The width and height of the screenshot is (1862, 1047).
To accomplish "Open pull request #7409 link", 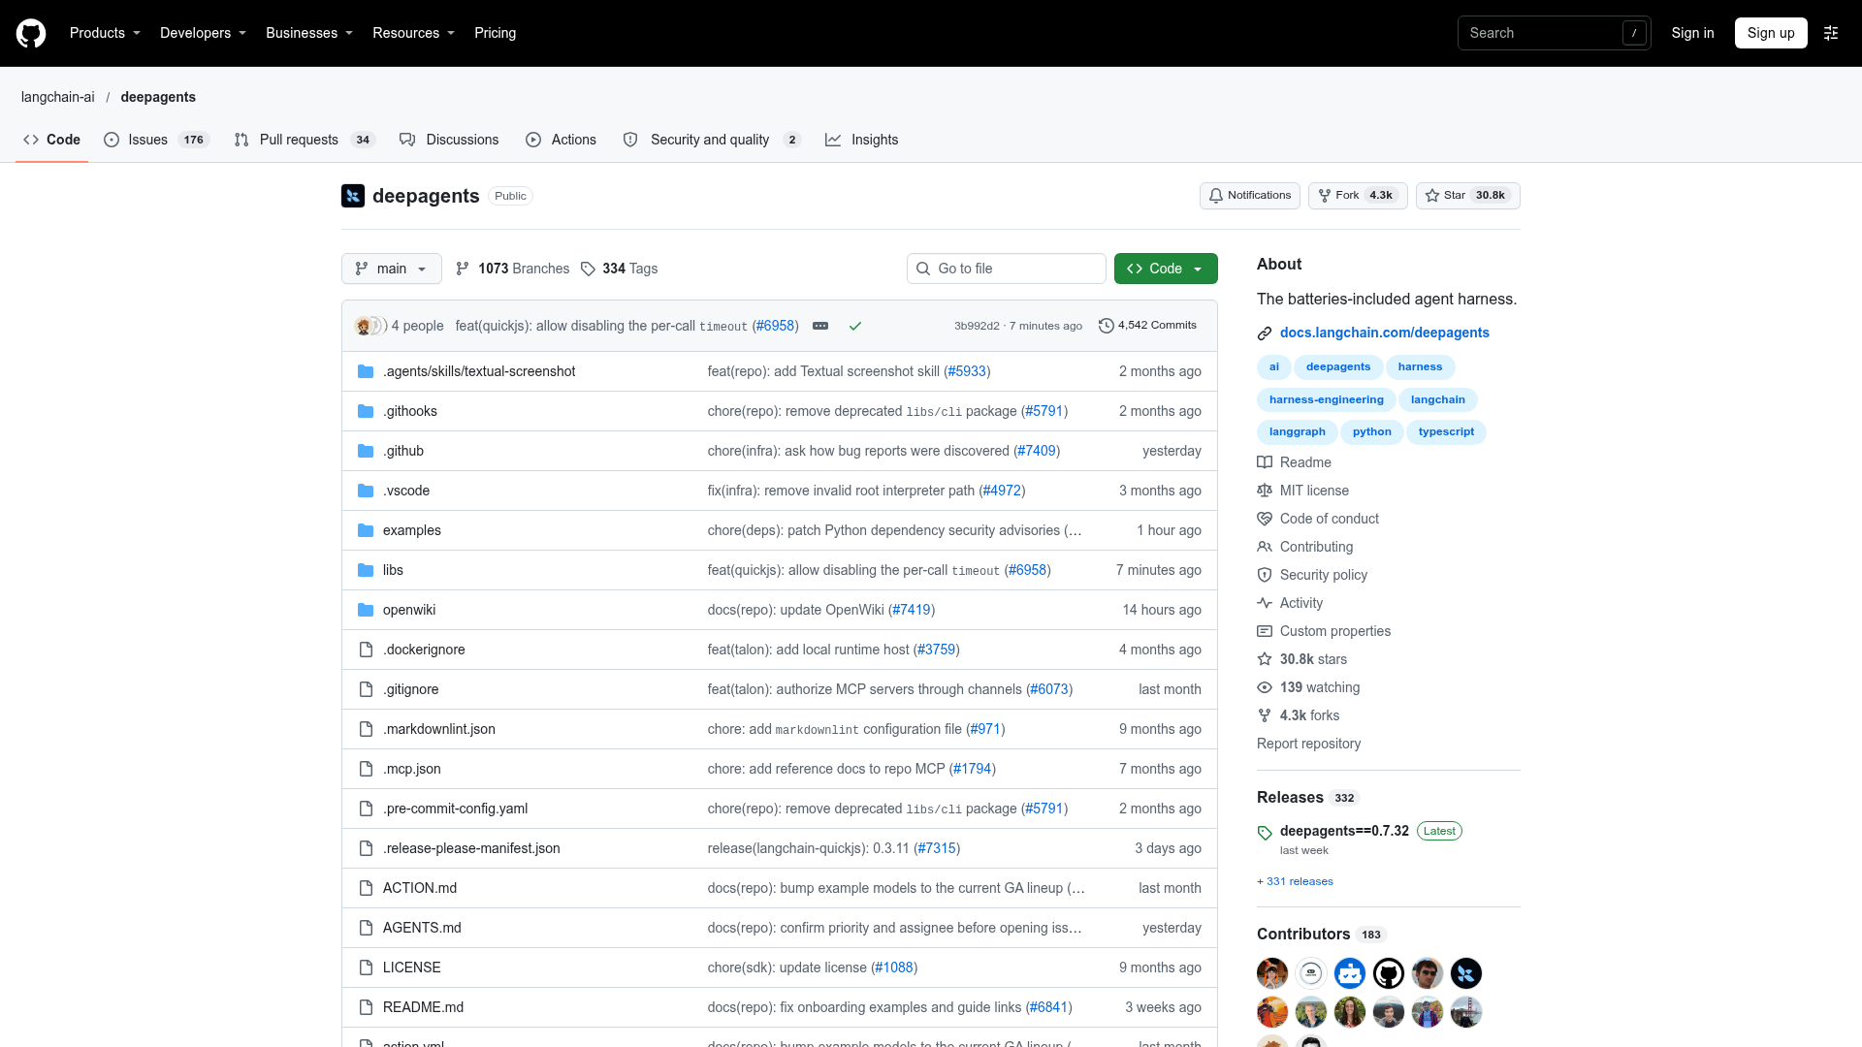I will pos(1037,451).
